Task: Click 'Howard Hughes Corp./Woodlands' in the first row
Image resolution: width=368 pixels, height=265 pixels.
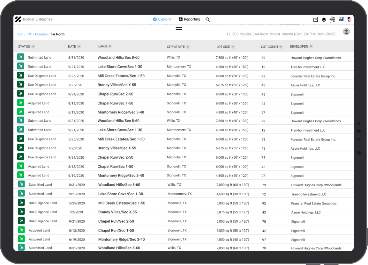Action: coord(316,58)
